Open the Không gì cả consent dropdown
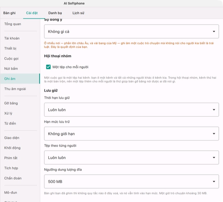 131,31
